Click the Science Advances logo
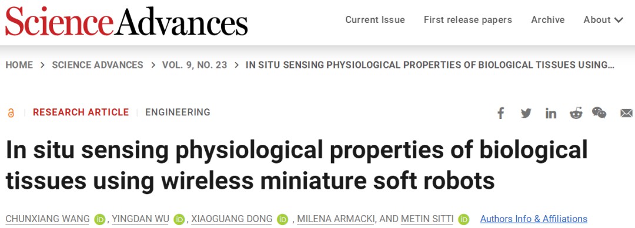 126,21
